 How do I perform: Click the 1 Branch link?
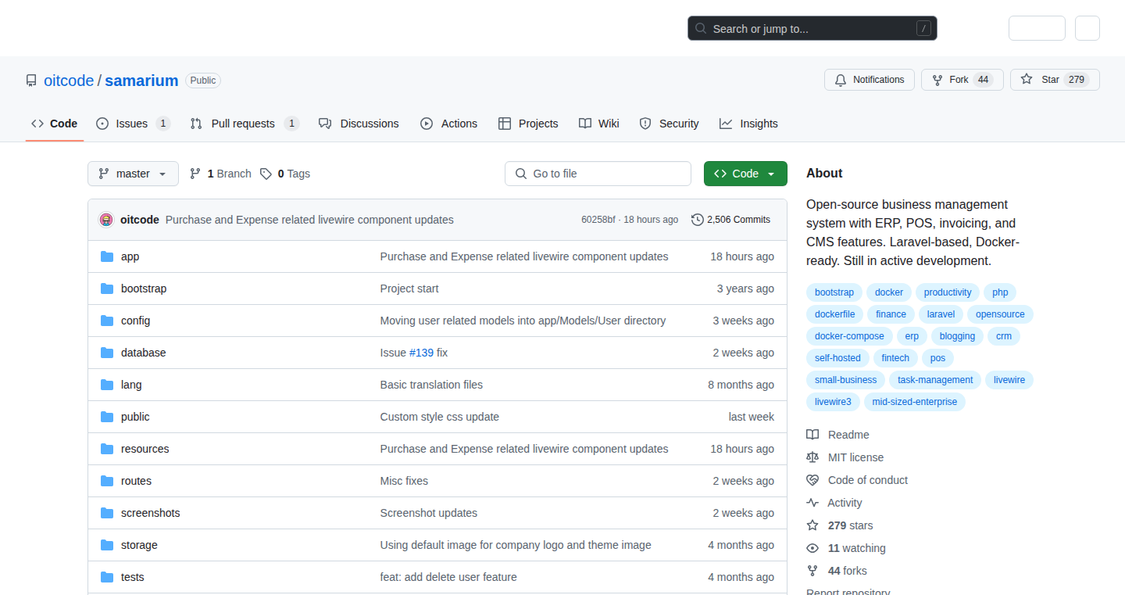(220, 174)
